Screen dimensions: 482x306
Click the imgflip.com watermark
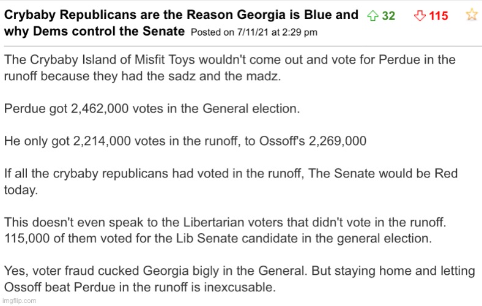(20, 300)
